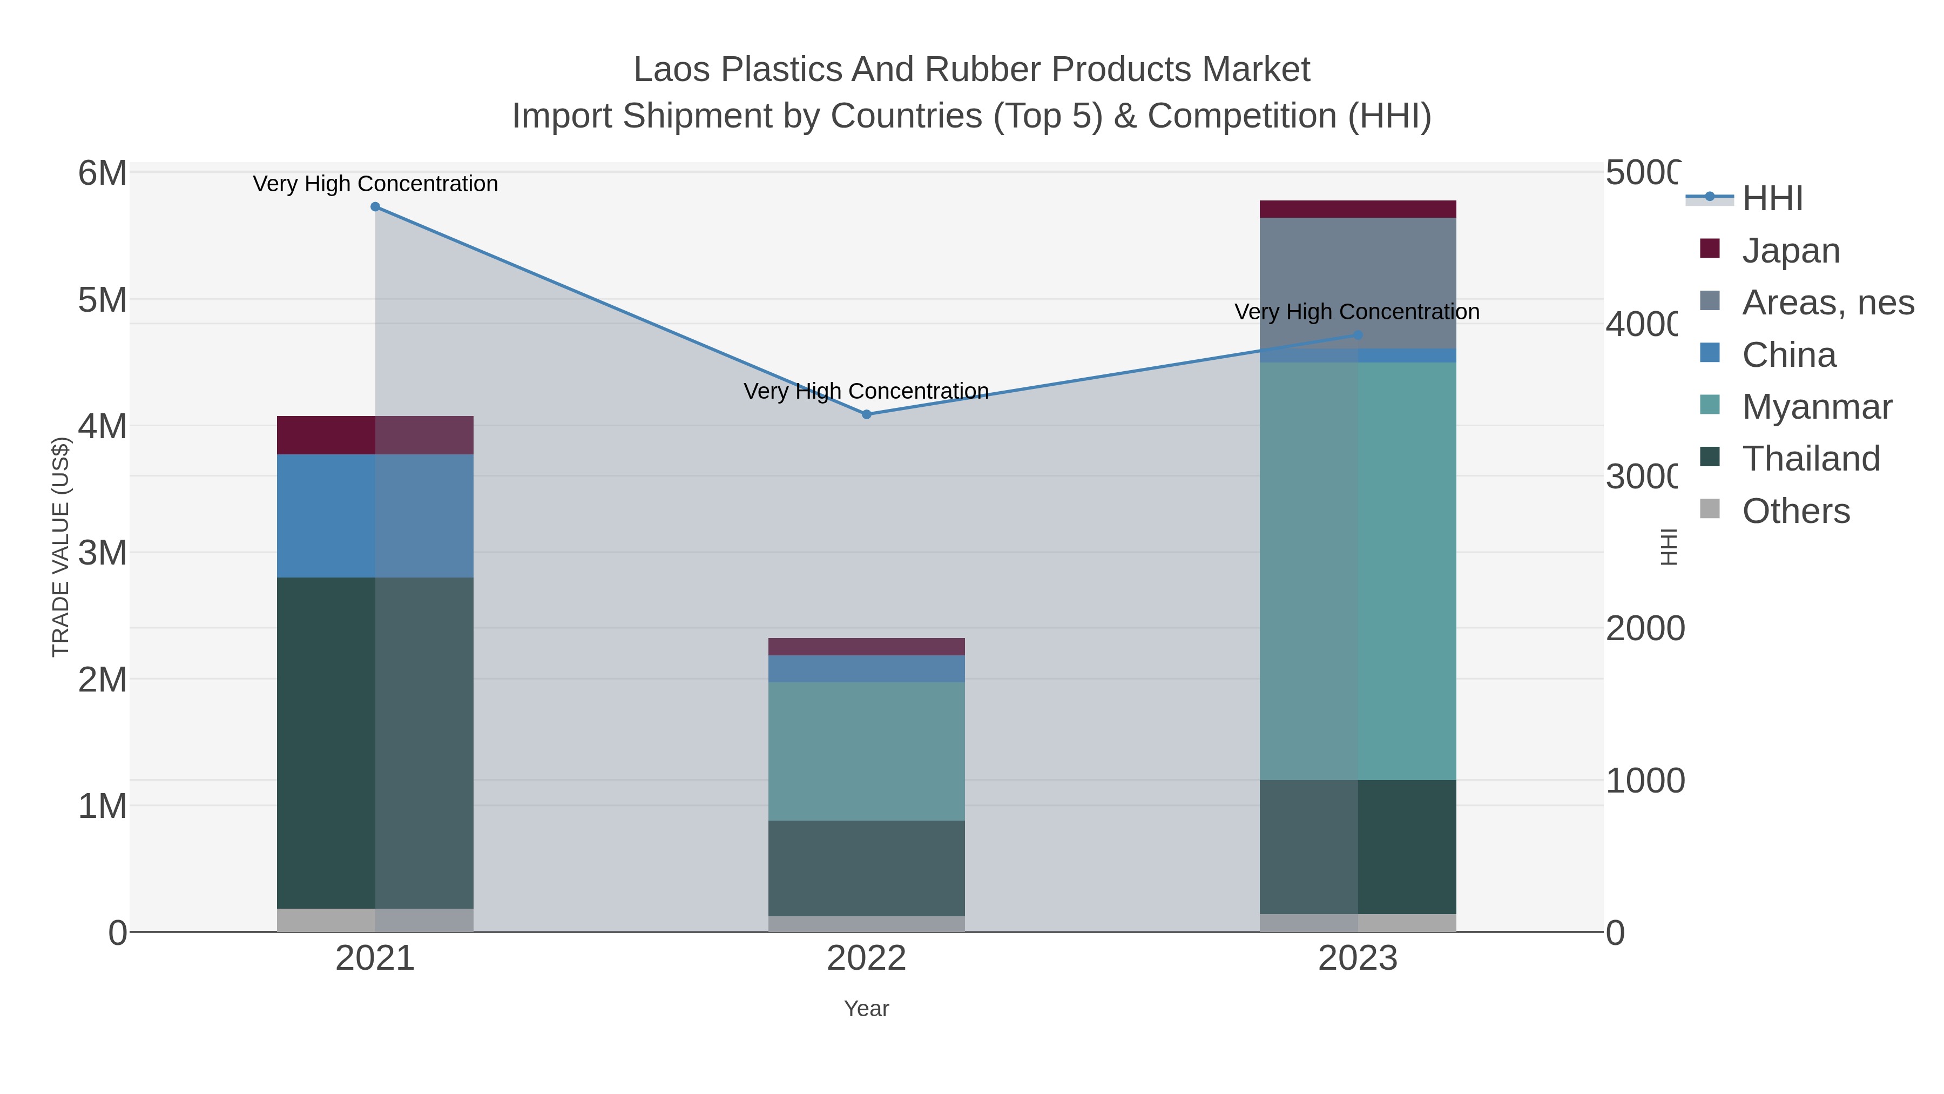
Task: Click the 2022 Very High Concentration annotation
Action: click(866, 391)
